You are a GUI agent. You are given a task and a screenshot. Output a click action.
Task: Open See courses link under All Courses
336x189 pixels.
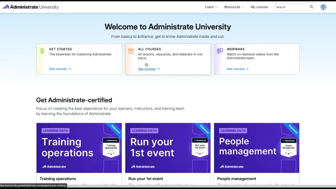(x=149, y=69)
